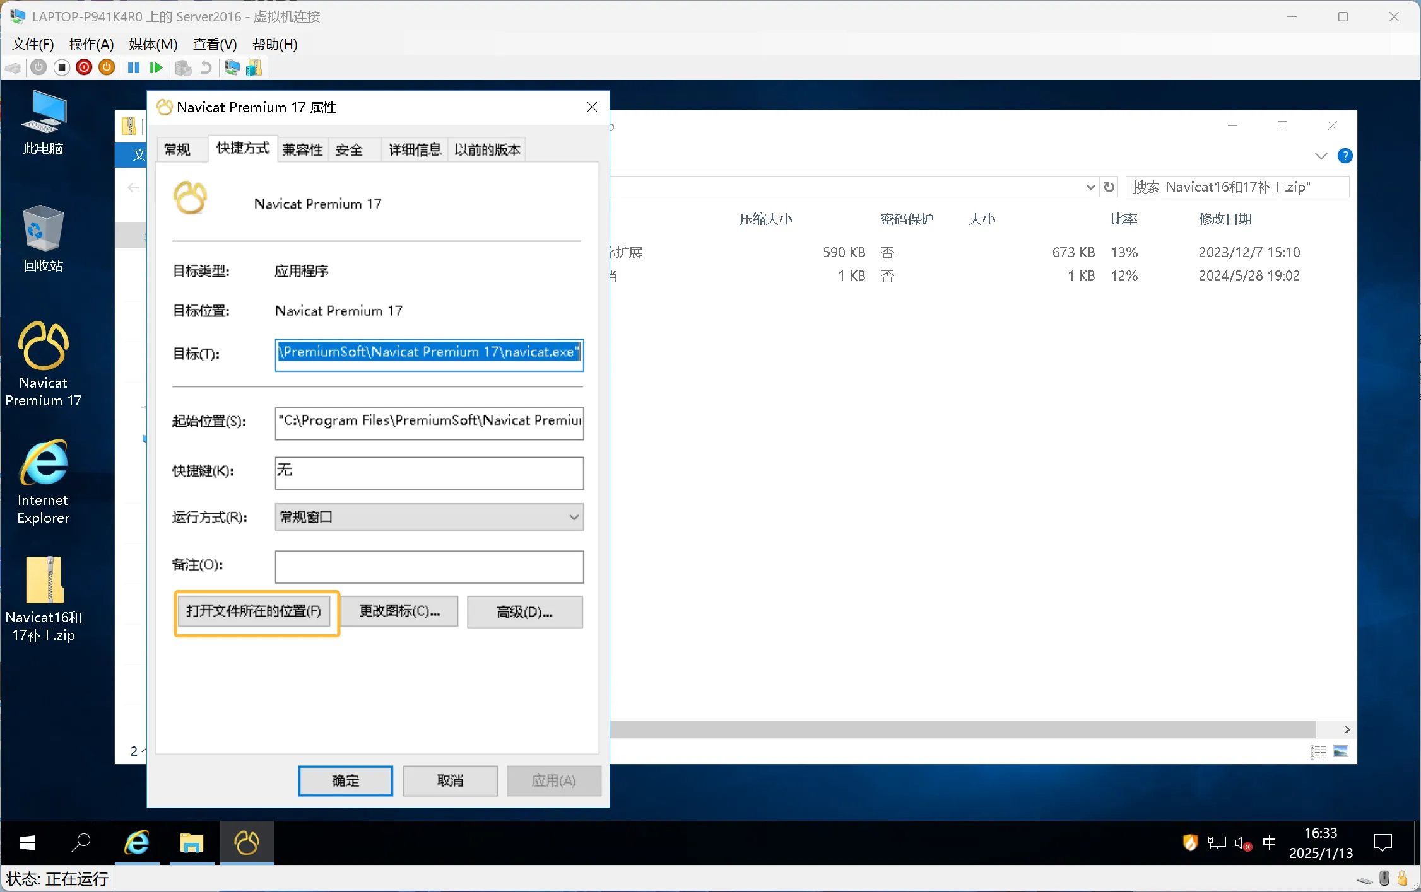Select Internet Explorer desktop icon
1421x892 pixels.
pos(43,483)
